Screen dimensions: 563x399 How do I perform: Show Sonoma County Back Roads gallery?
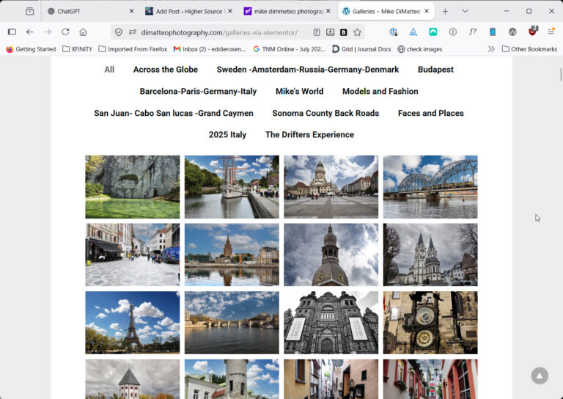click(x=325, y=113)
